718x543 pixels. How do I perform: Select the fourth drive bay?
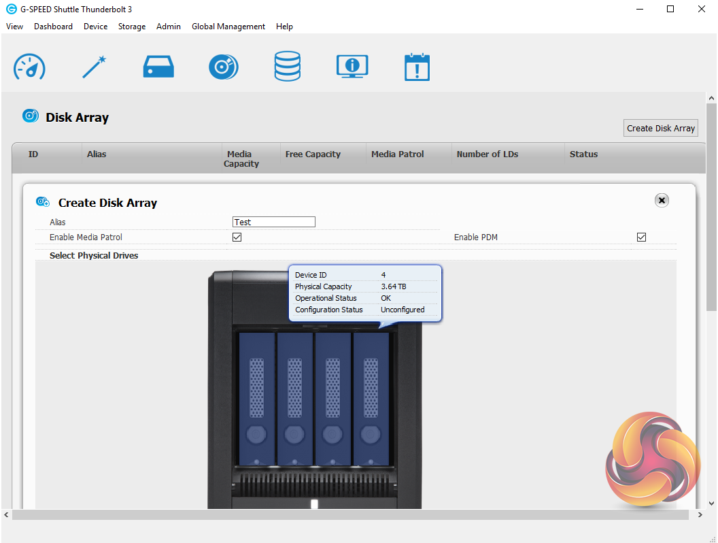(371, 398)
